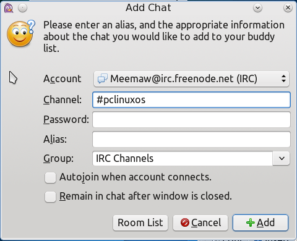Confirm with the Add button
The width and height of the screenshot is (297, 241).
[260, 222]
